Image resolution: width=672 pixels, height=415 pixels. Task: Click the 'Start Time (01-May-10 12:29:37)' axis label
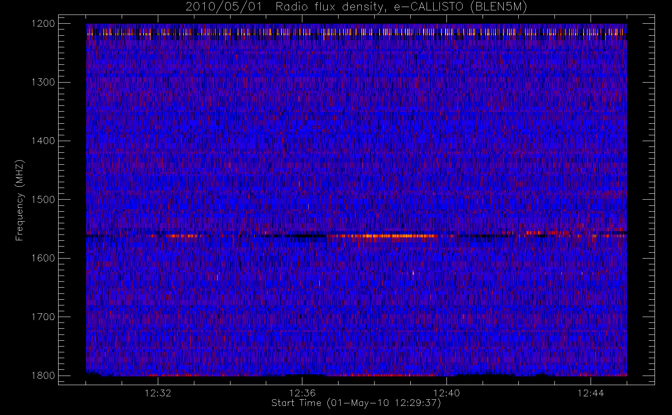coord(356,403)
